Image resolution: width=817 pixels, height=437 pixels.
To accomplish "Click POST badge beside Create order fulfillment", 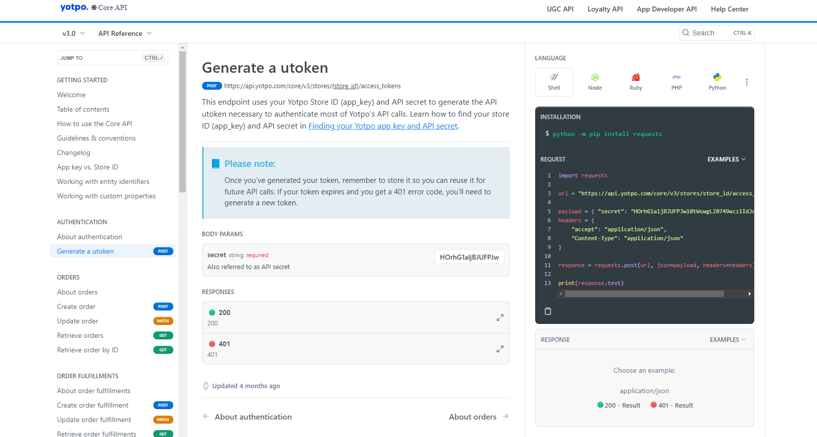I will point(163,405).
